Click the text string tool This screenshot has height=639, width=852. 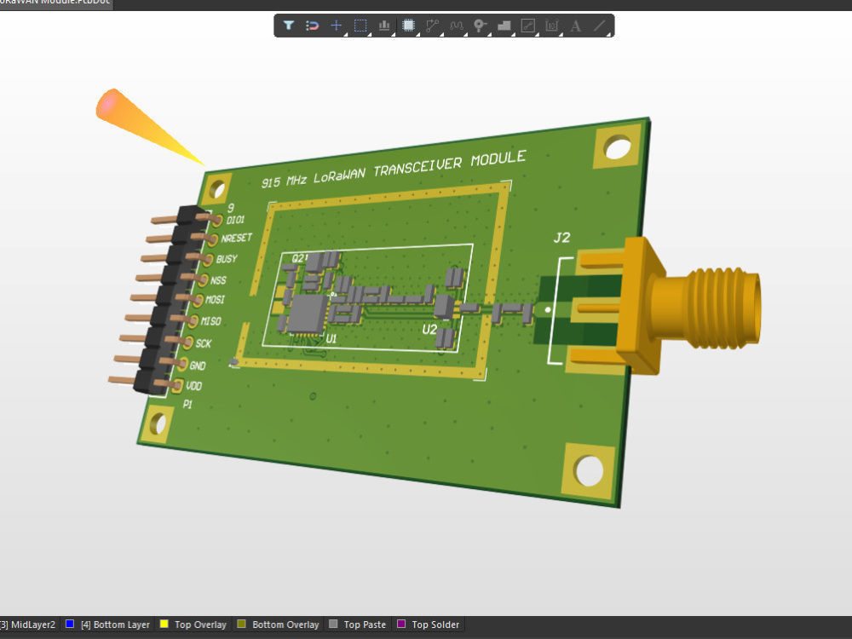(x=576, y=26)
